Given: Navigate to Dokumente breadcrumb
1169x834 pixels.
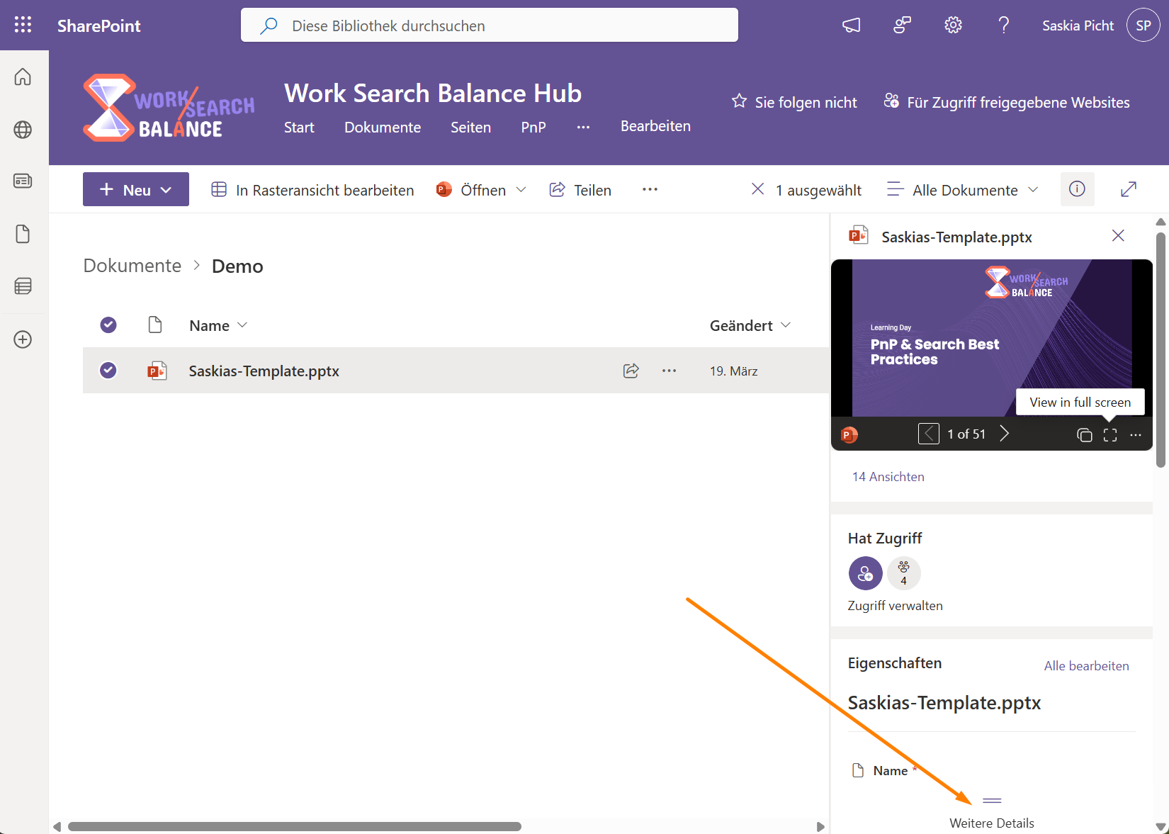Looking at the screenshot, I should click(132, 266).
